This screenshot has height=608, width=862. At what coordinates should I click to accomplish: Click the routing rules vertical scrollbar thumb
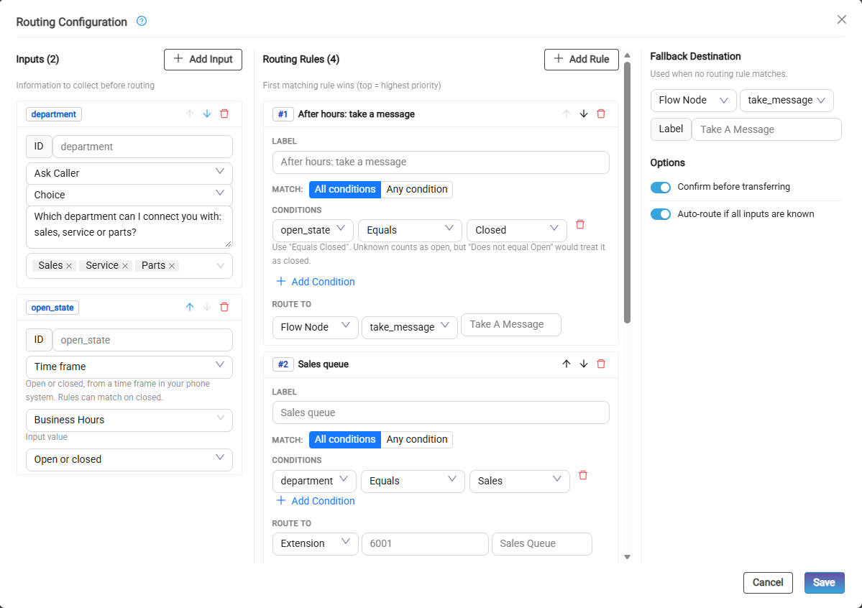tap(627, 193)
